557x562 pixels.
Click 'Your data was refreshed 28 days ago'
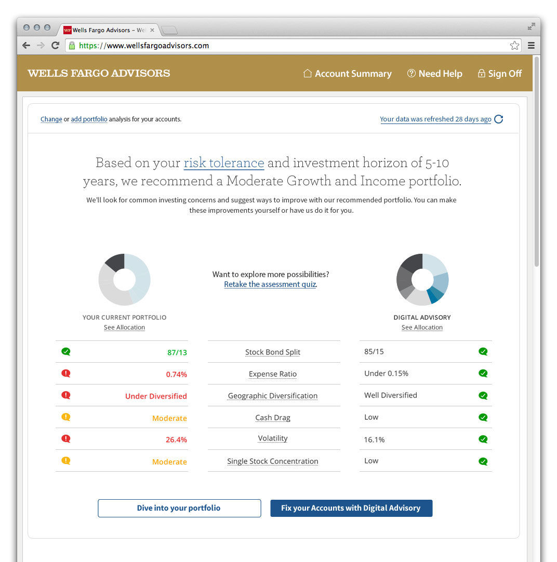435,119
